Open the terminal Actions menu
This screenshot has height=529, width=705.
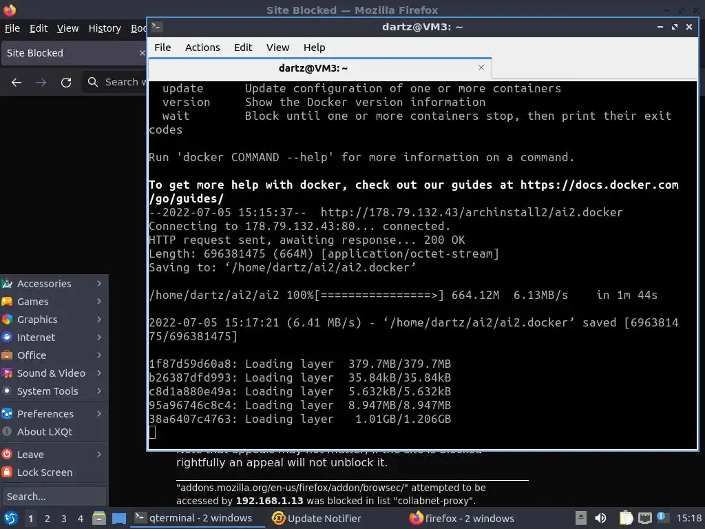[x=202, y=48]
